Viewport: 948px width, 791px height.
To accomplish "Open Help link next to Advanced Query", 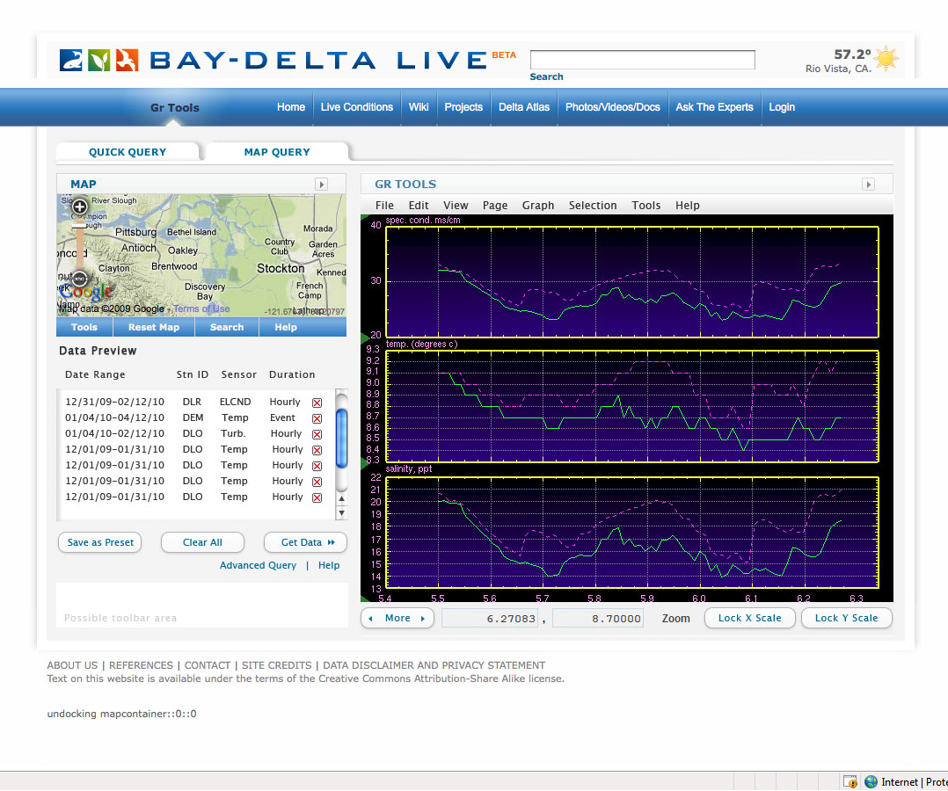I will [329, 566].
